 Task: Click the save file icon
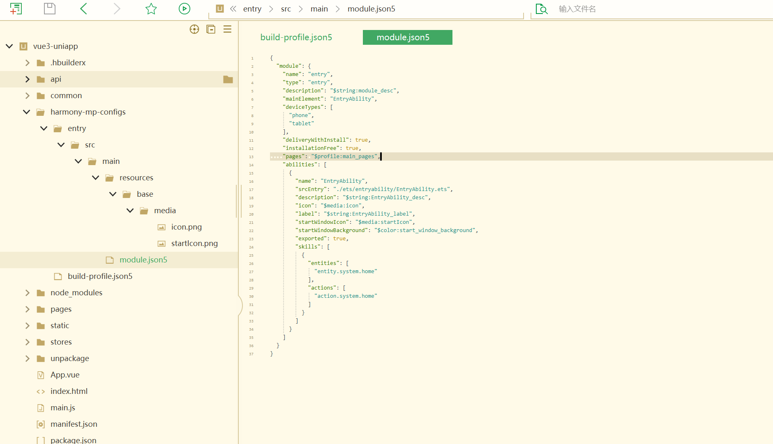[x=50, y=9]
